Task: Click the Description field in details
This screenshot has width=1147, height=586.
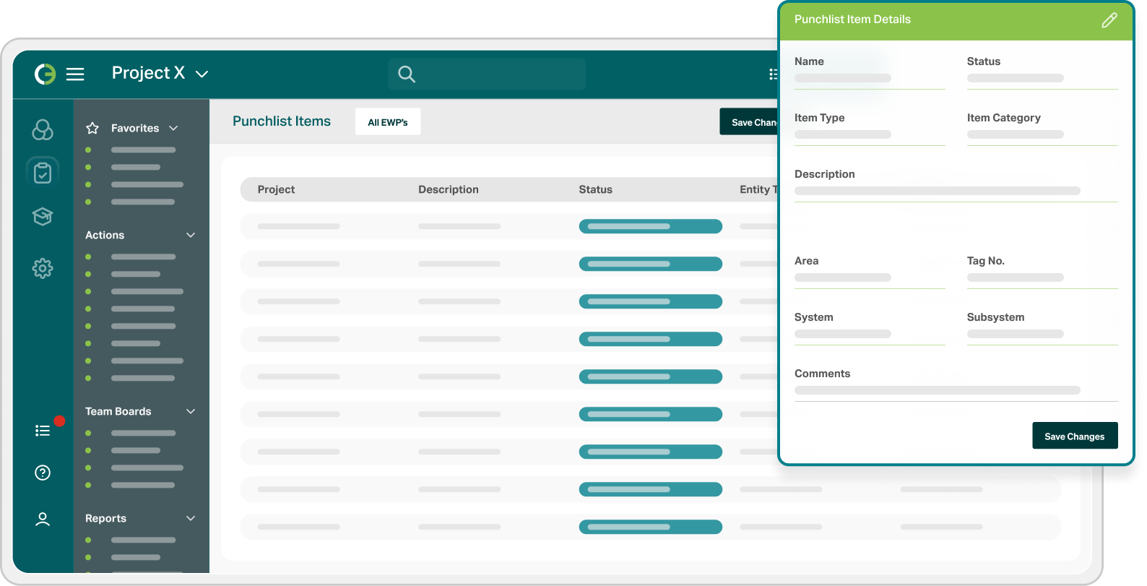Action: tap(956, 191)
